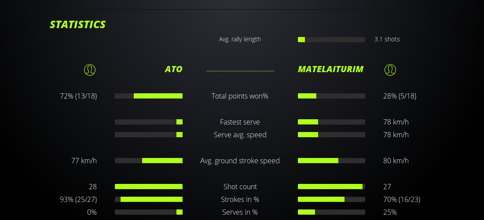Click MATELAITURIM's Strokes in % bar

(x=331, y=199)
